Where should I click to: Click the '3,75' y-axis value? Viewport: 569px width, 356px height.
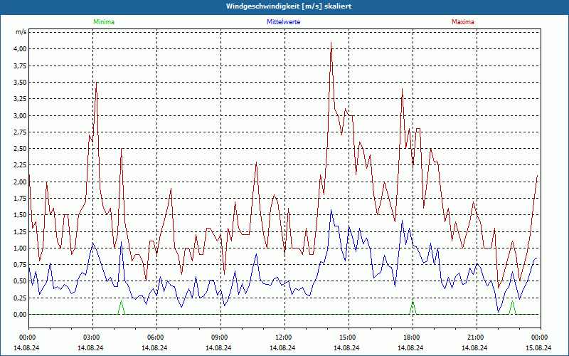pyautogui.click(x=20, y=66)
